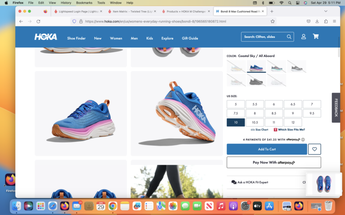This screenshot has width=345, height=215.
Task: Open the History menu
Action: (x=66, y=3)
